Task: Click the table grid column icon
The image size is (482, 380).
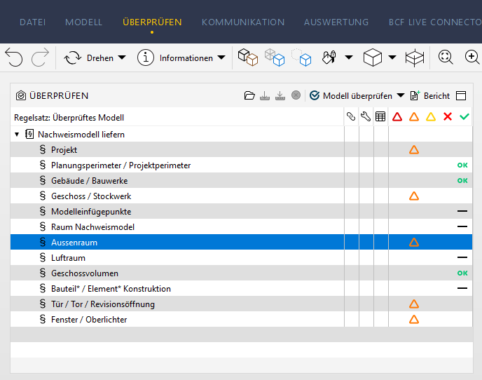Action: point(380,116)
